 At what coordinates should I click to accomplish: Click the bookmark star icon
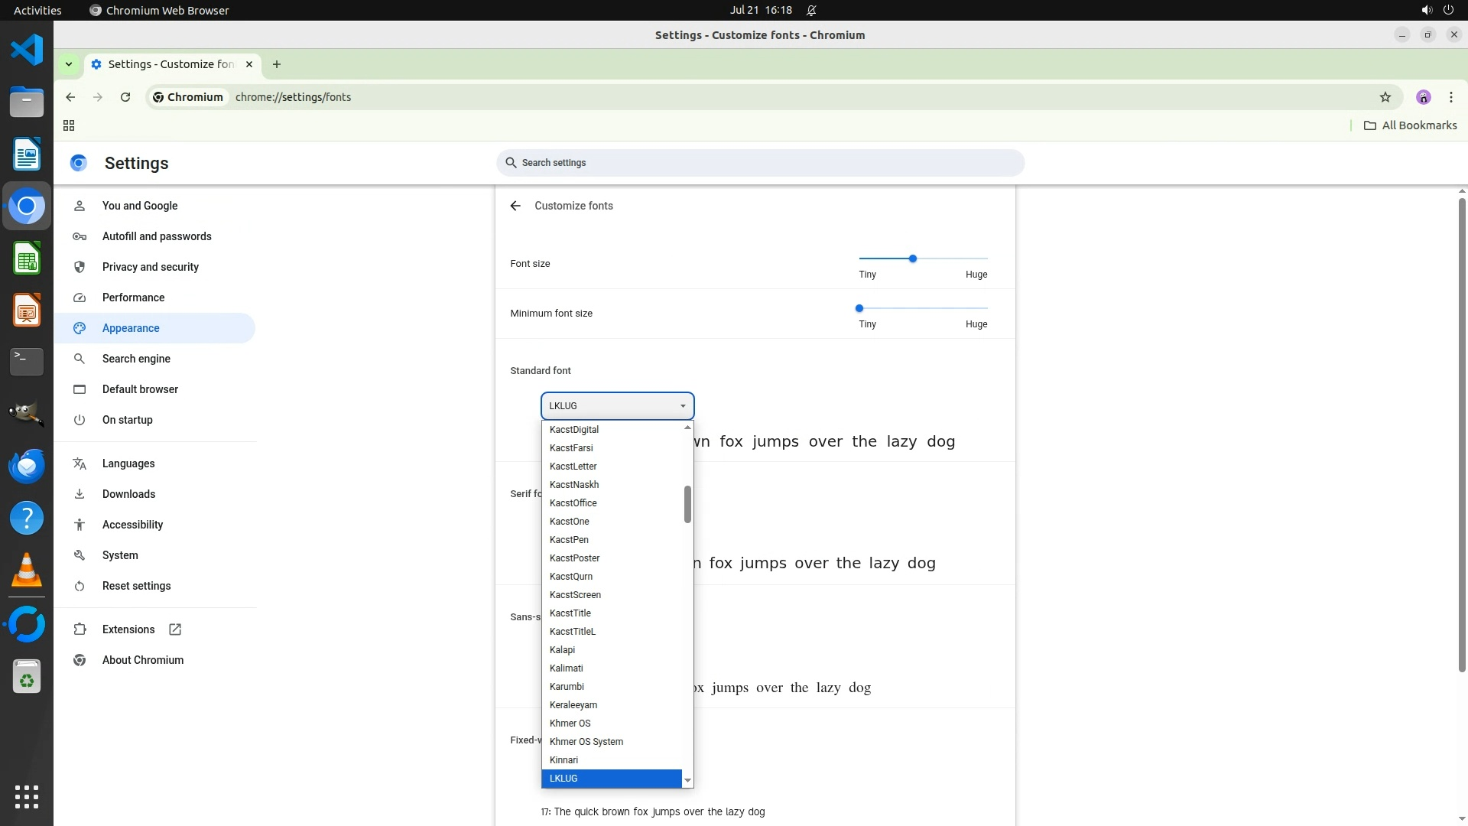tap(1385, 97)
